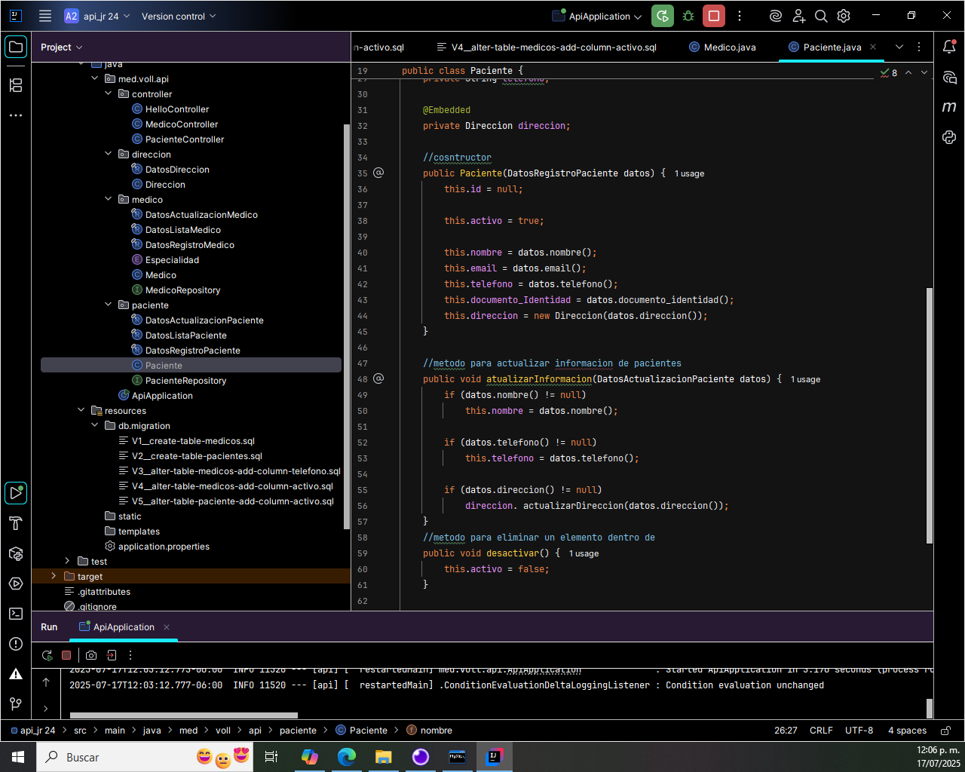Viewport: 965px width, 772px height.
Task: Click the 4 spaces indent setting
Action: coord(907,730)
